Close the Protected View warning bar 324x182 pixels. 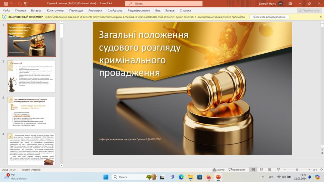(x=320, y=17)
